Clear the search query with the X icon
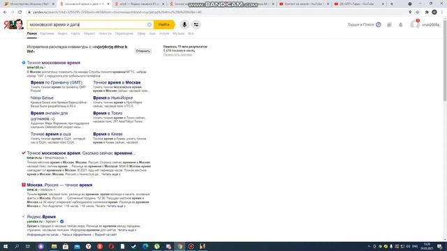 coord(149,25)
